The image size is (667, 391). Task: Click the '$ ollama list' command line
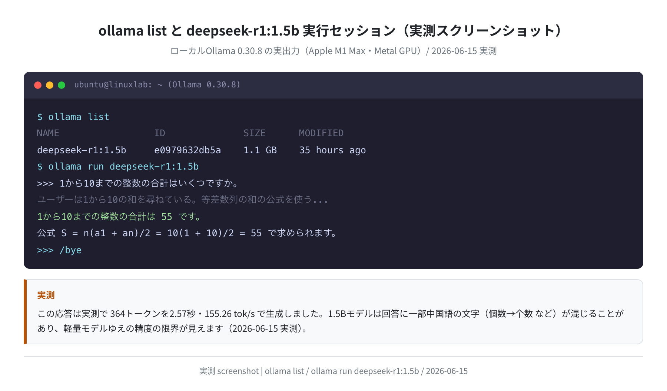[x=73, y=117]
